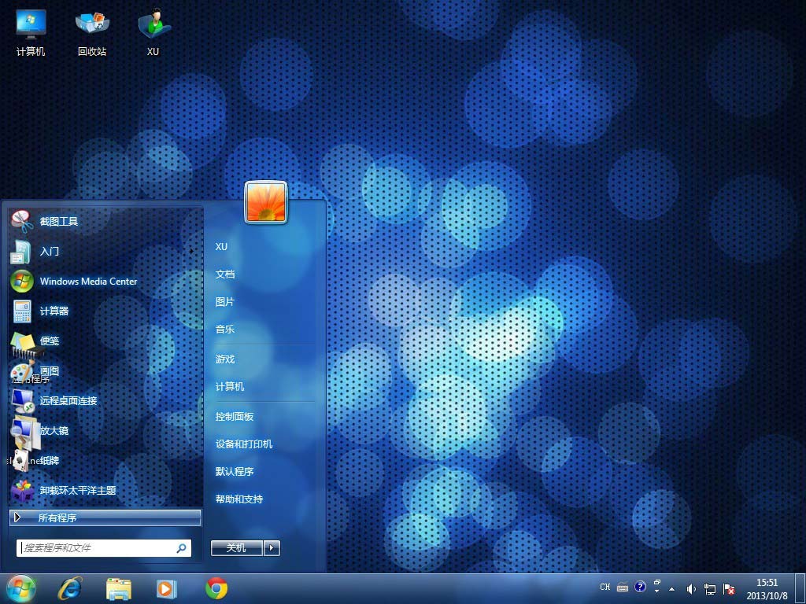806x604 pixels.
Task: Click Google Chrome icon in taskbar
Action: pos(216,588)
